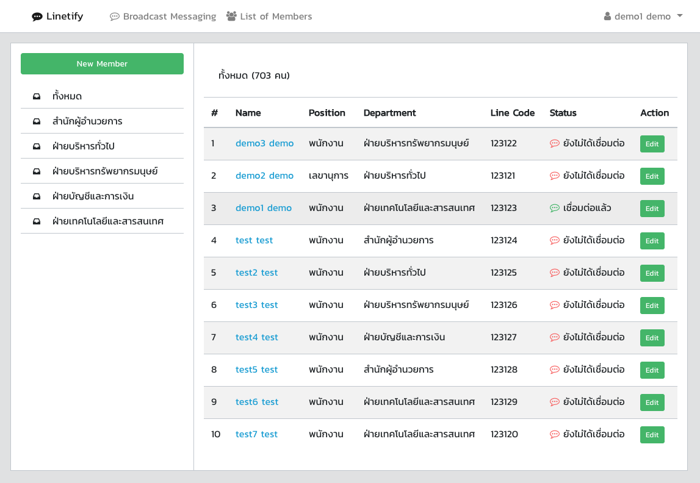700x483 pixels.
Task: Click the New Member button
Action: coord(102,64)
